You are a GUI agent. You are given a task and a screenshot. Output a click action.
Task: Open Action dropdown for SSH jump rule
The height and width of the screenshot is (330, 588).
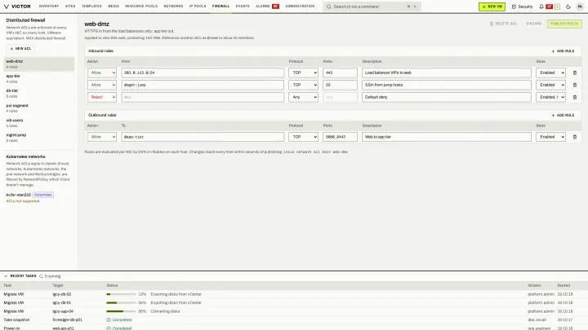102,85
